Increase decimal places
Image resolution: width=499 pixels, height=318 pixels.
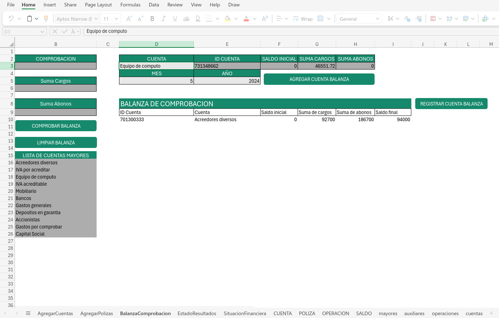(x=419, y=19)
